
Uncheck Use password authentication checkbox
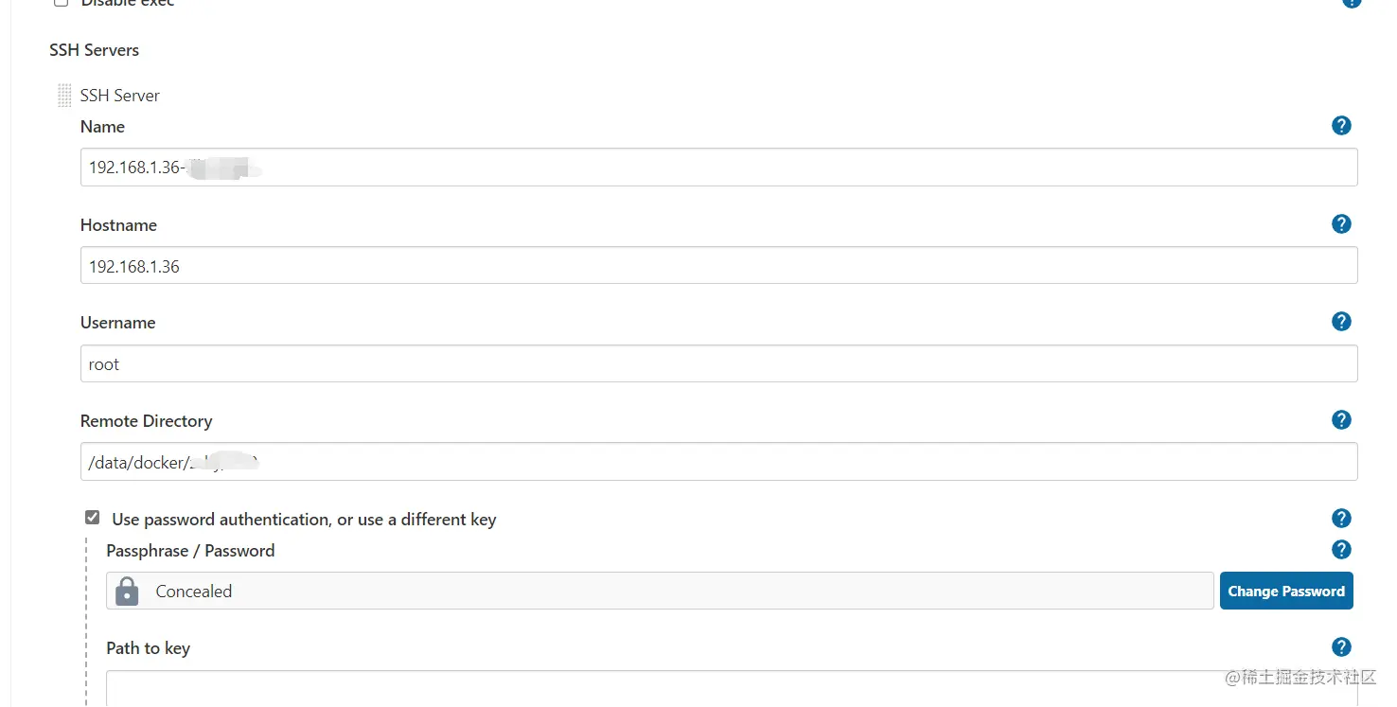point(92,518)
